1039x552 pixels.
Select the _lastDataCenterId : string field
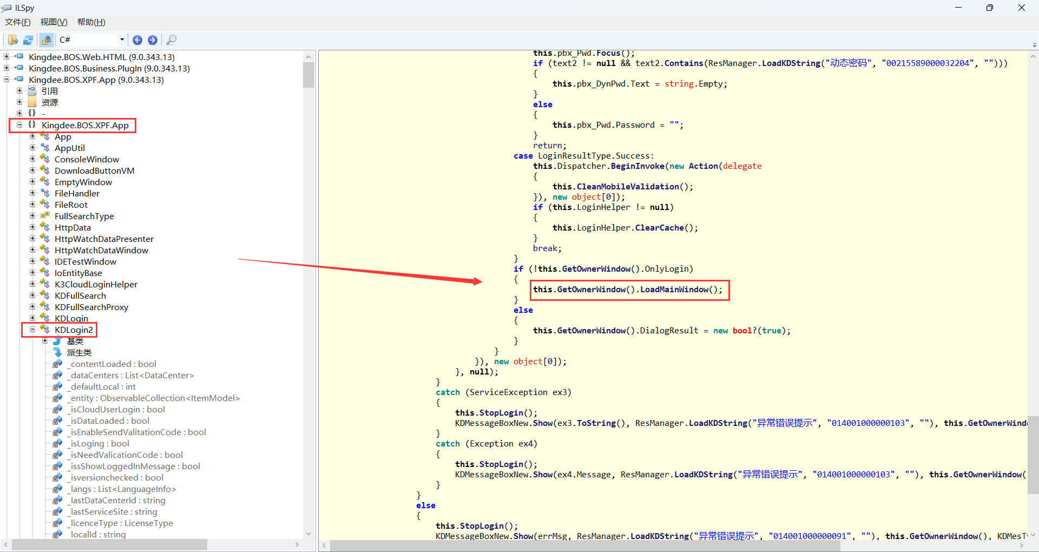(x=116, y=500)
